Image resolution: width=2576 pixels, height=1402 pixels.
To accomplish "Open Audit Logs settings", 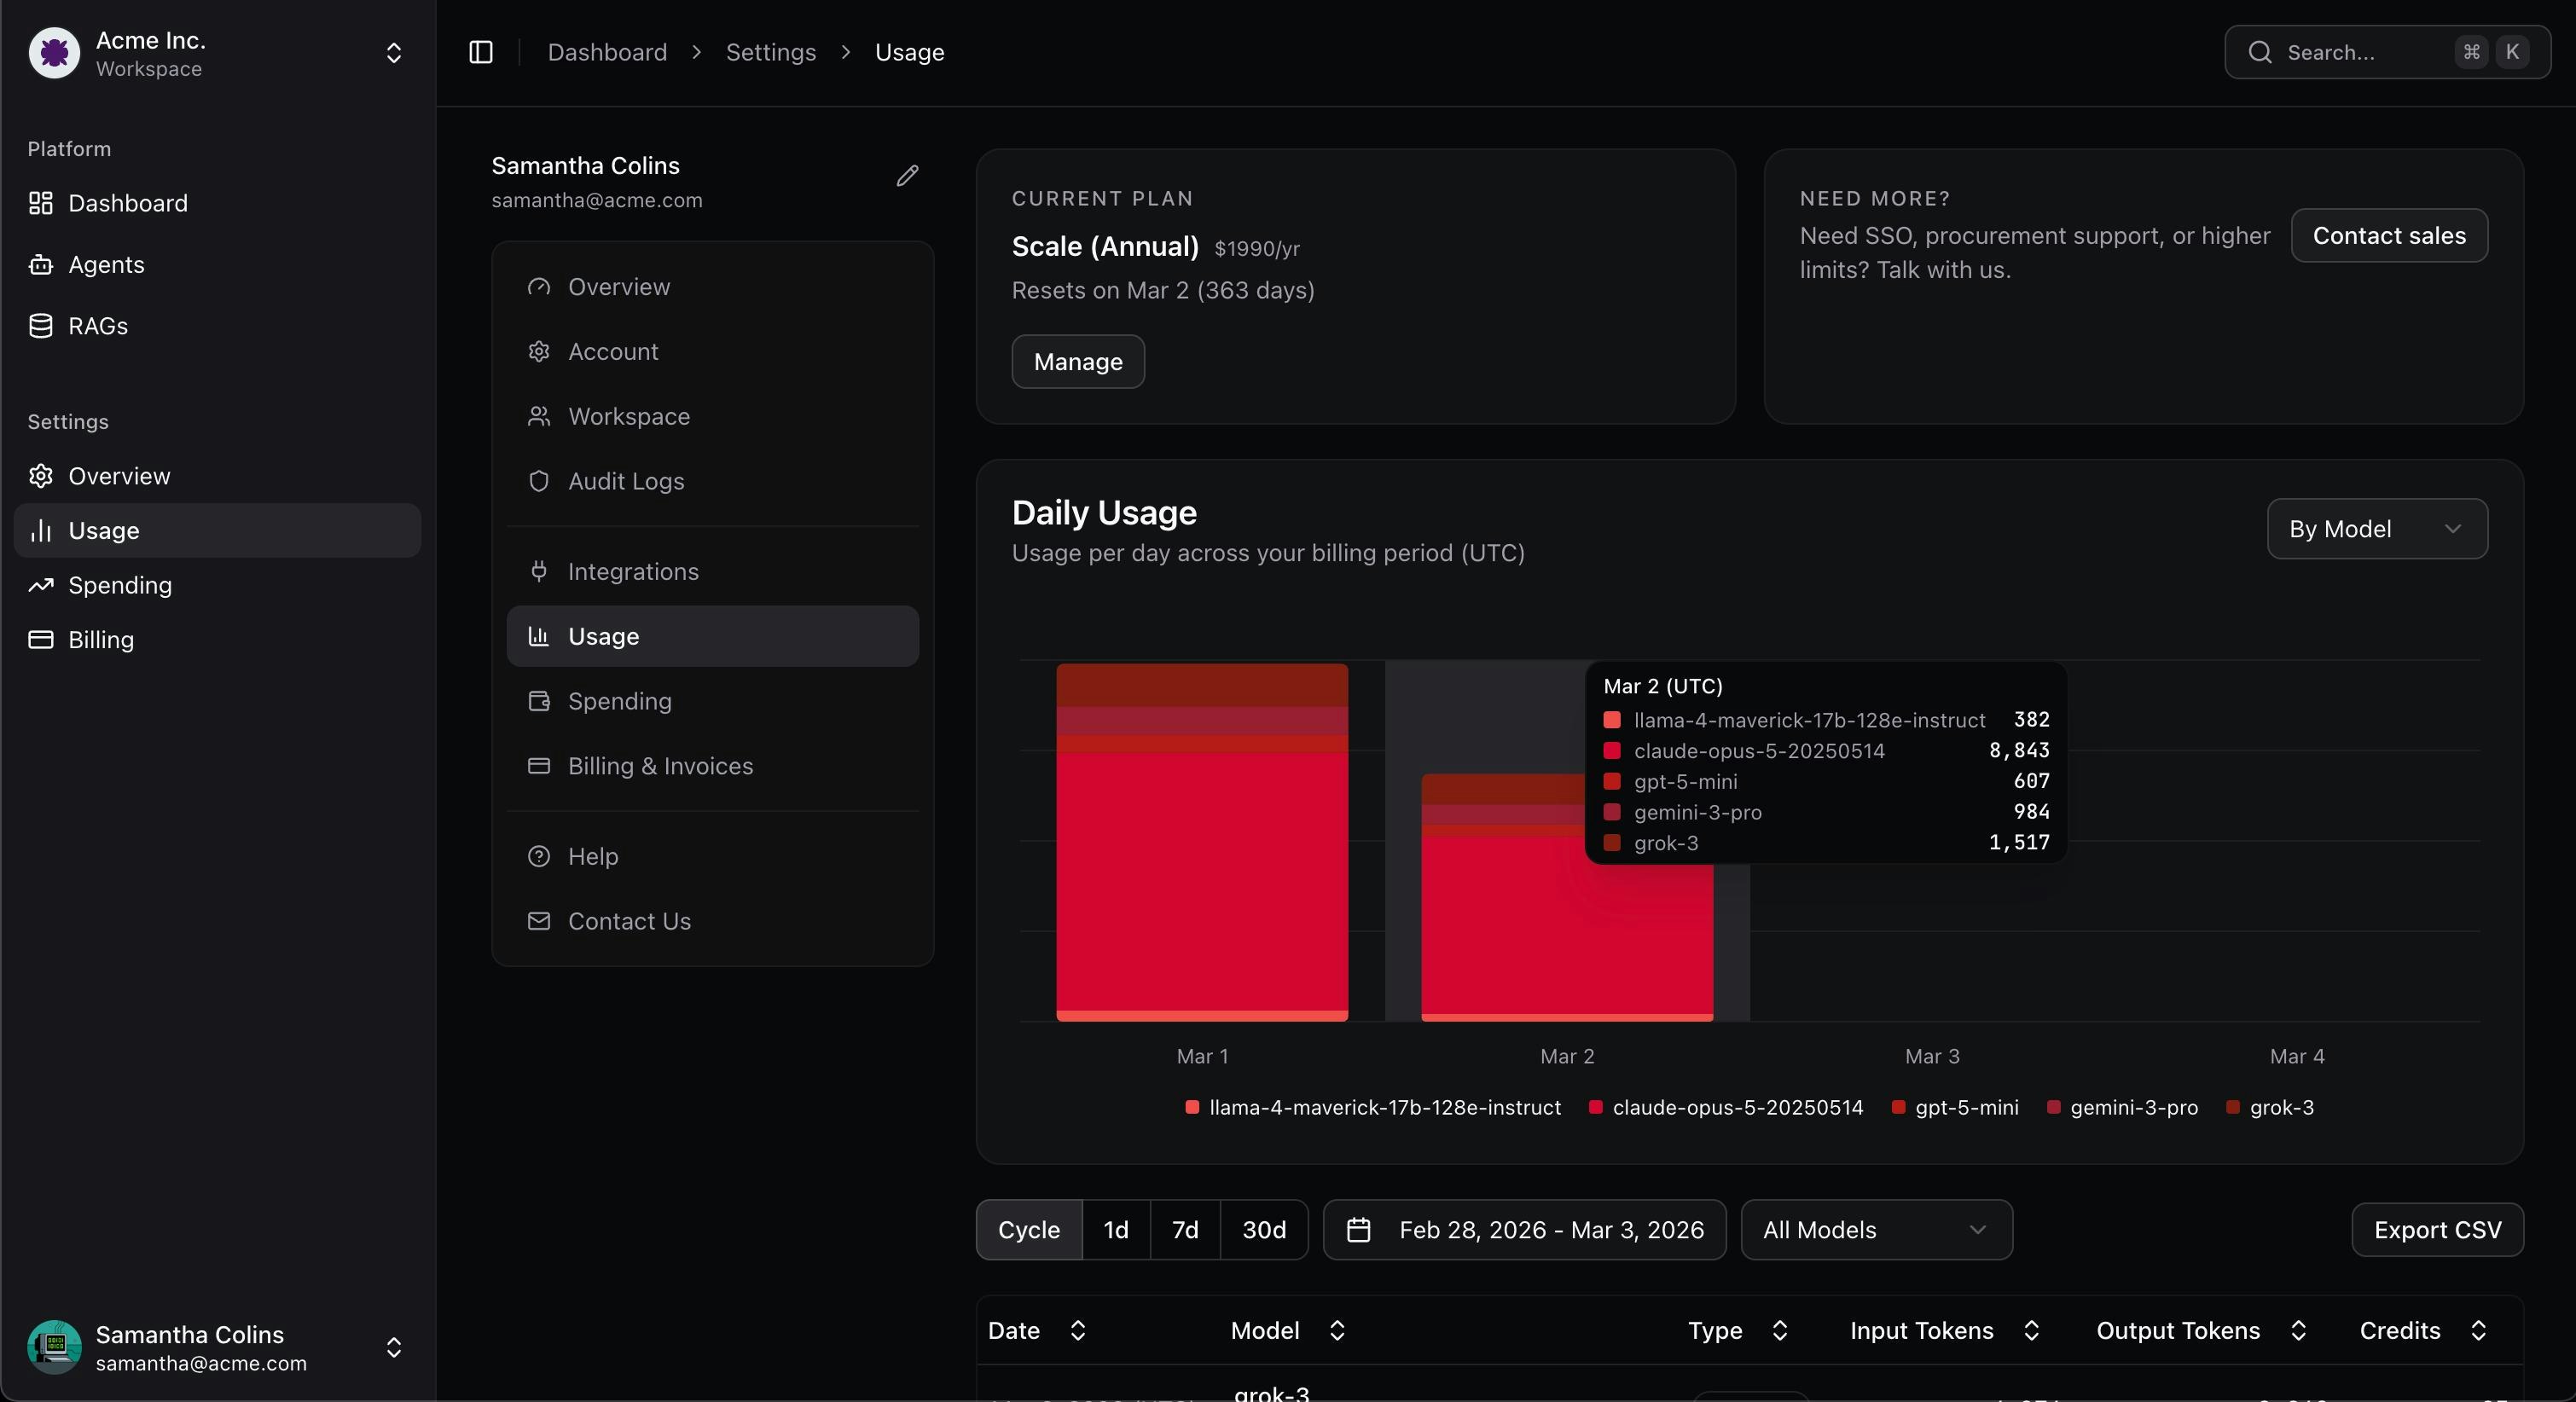I will 626,481.
